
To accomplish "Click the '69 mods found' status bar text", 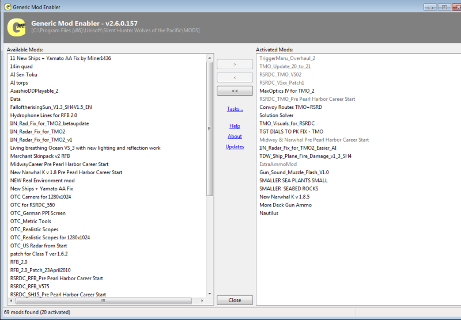I will click(37, 313).
